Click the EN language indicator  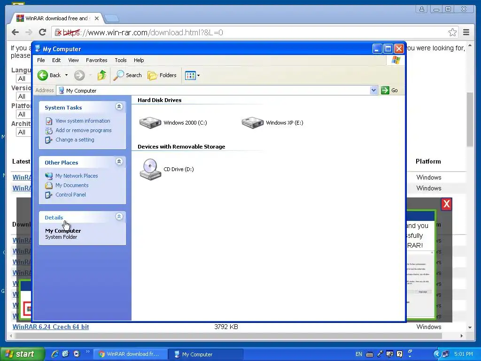[x=358, y=354]
